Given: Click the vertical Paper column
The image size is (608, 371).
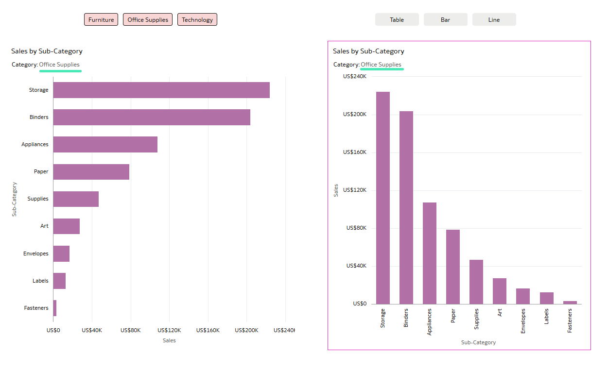Looking at the screenshot, I should (x=453, y=267).
